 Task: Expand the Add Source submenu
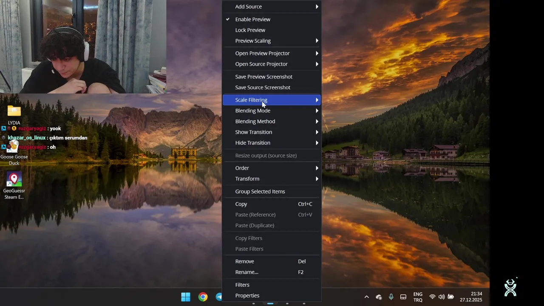(272, 6)
